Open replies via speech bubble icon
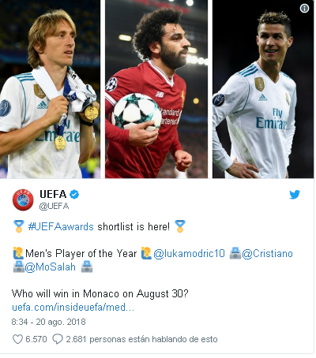Viewport: 316px width, 358px height. 58,339
